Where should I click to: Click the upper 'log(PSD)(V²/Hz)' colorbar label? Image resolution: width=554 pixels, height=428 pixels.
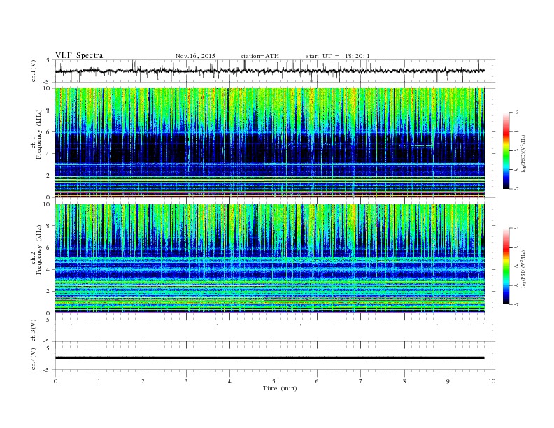(x=523, y=154)
